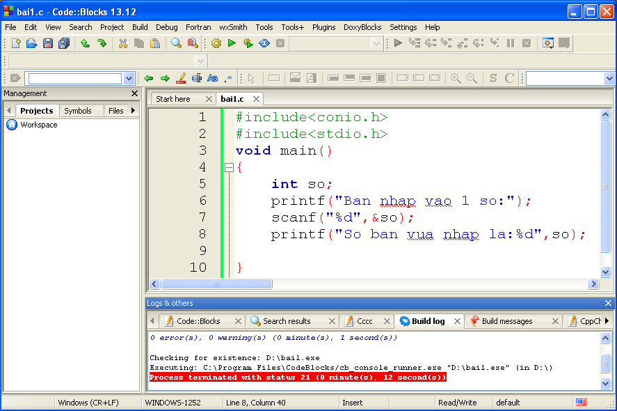Toggle the regex search option icon
The width and height of the screenshot is (617, 411).
tap(228, 78)
